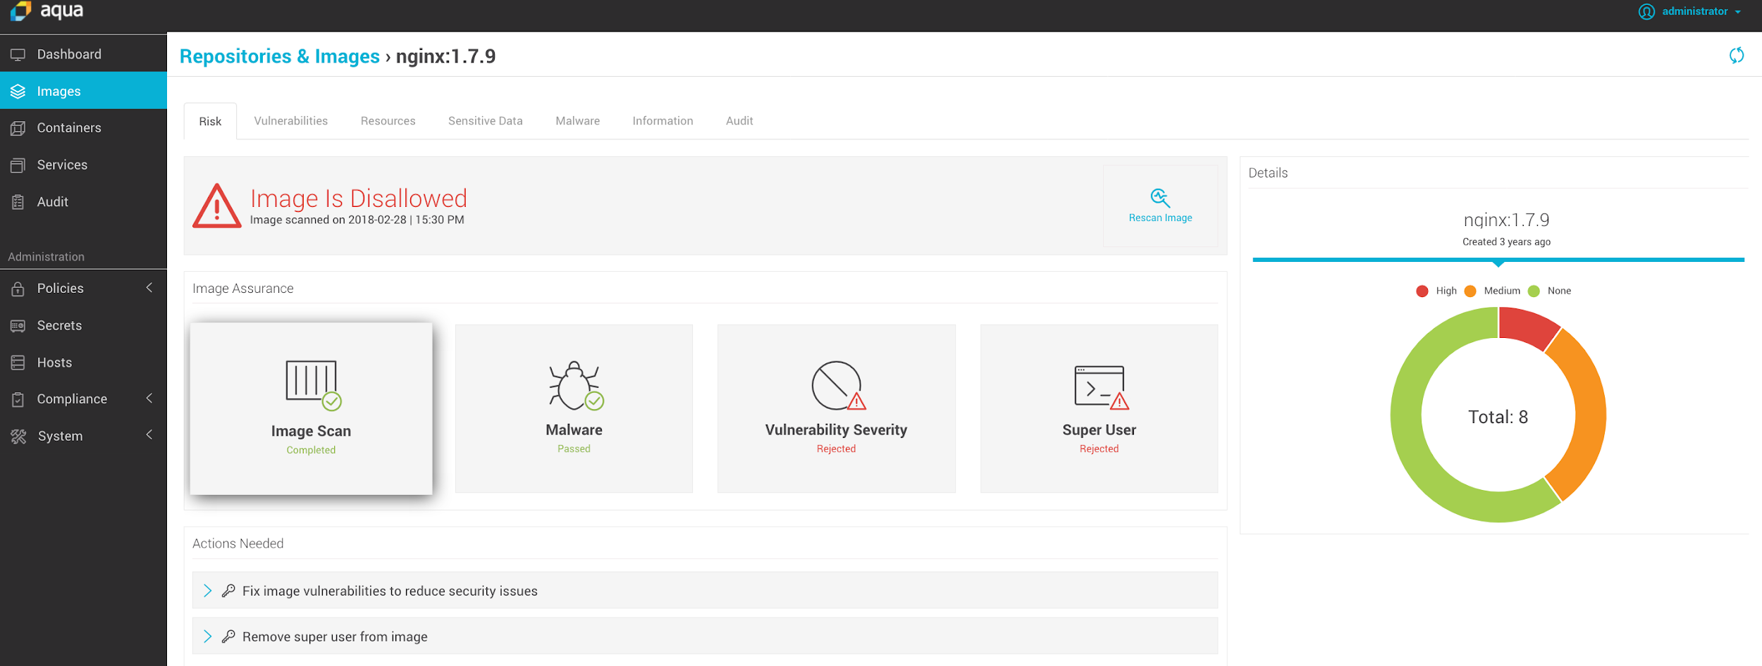The width and height of the screenshot is (1762, 666).
Task: Click the 'Image Is Disallowed' heading
Action: pos(359,199)
